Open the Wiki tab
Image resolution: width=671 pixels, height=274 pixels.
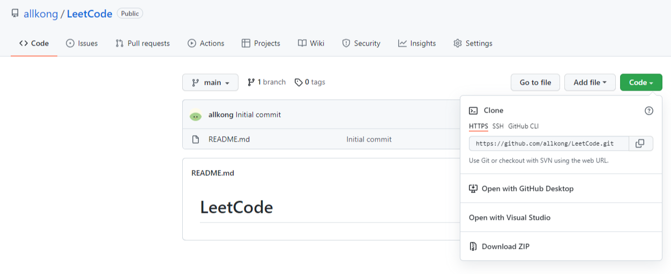311,43
